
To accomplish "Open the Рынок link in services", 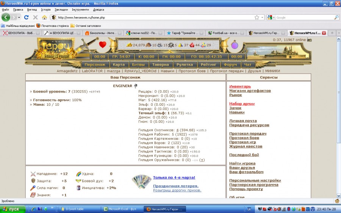I will click(235, 95).
